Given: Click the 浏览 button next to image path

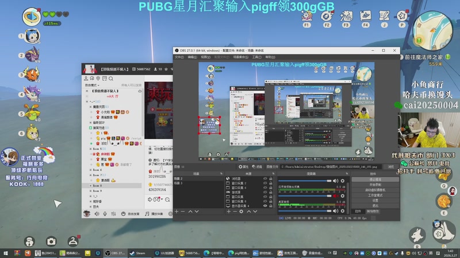Looking at the screenshot, I should pos(391,167).
